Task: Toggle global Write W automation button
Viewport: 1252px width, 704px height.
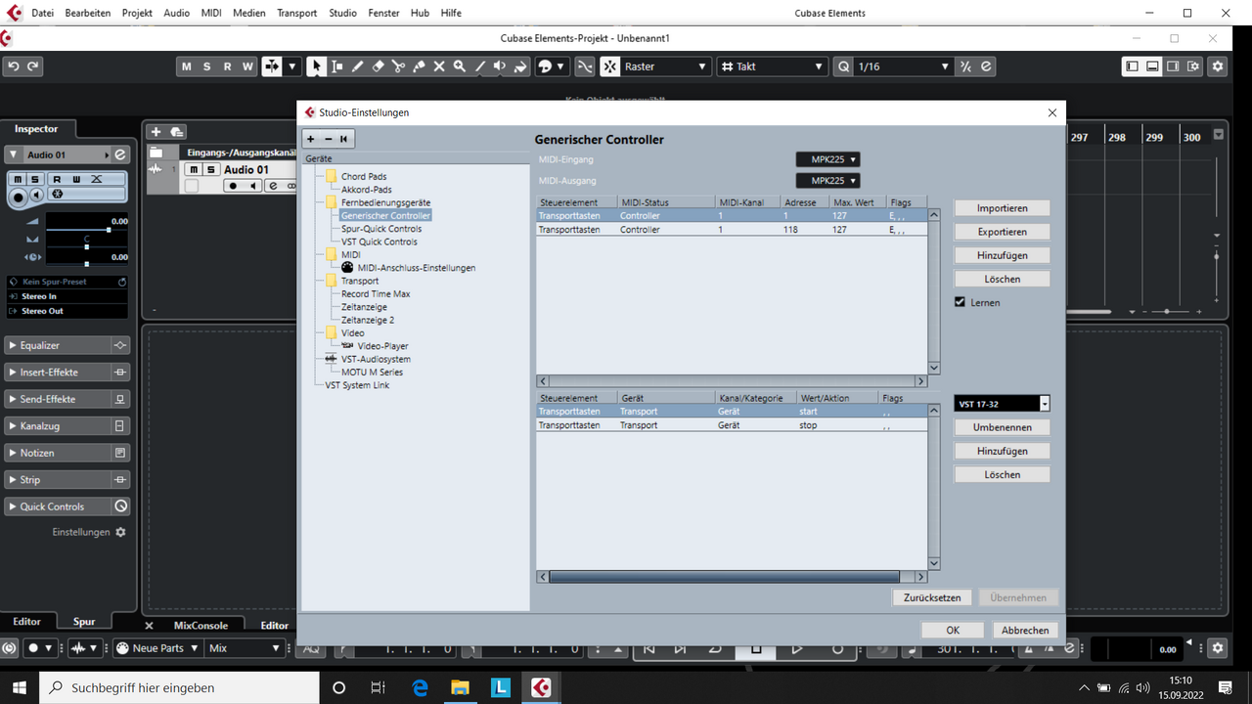Action: point(247,66)
